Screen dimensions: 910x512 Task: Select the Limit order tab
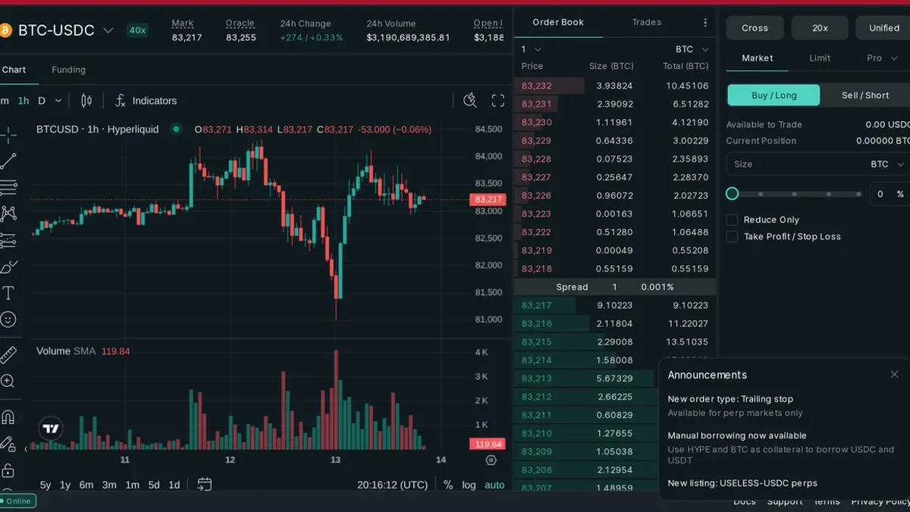click(820, 58)
